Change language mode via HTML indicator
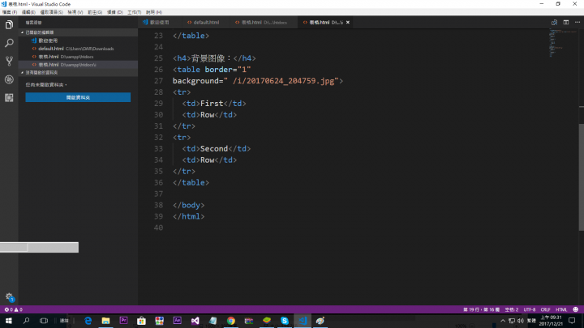This screenshot has height=328, width=584. 561,309
